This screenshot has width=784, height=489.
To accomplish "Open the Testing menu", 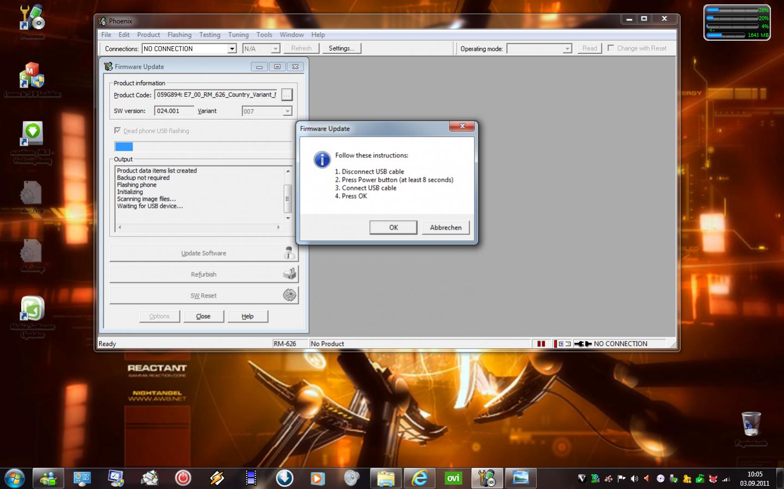I will 210,35.
